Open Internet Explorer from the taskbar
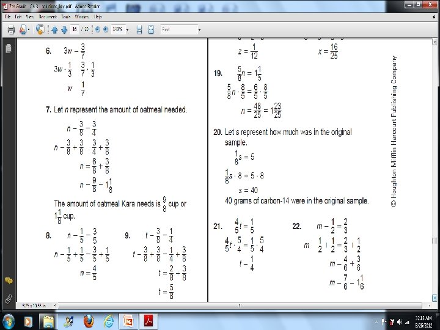Image resolution: width=440 pixels, height=330 pixels. click(x=108, y=321)
